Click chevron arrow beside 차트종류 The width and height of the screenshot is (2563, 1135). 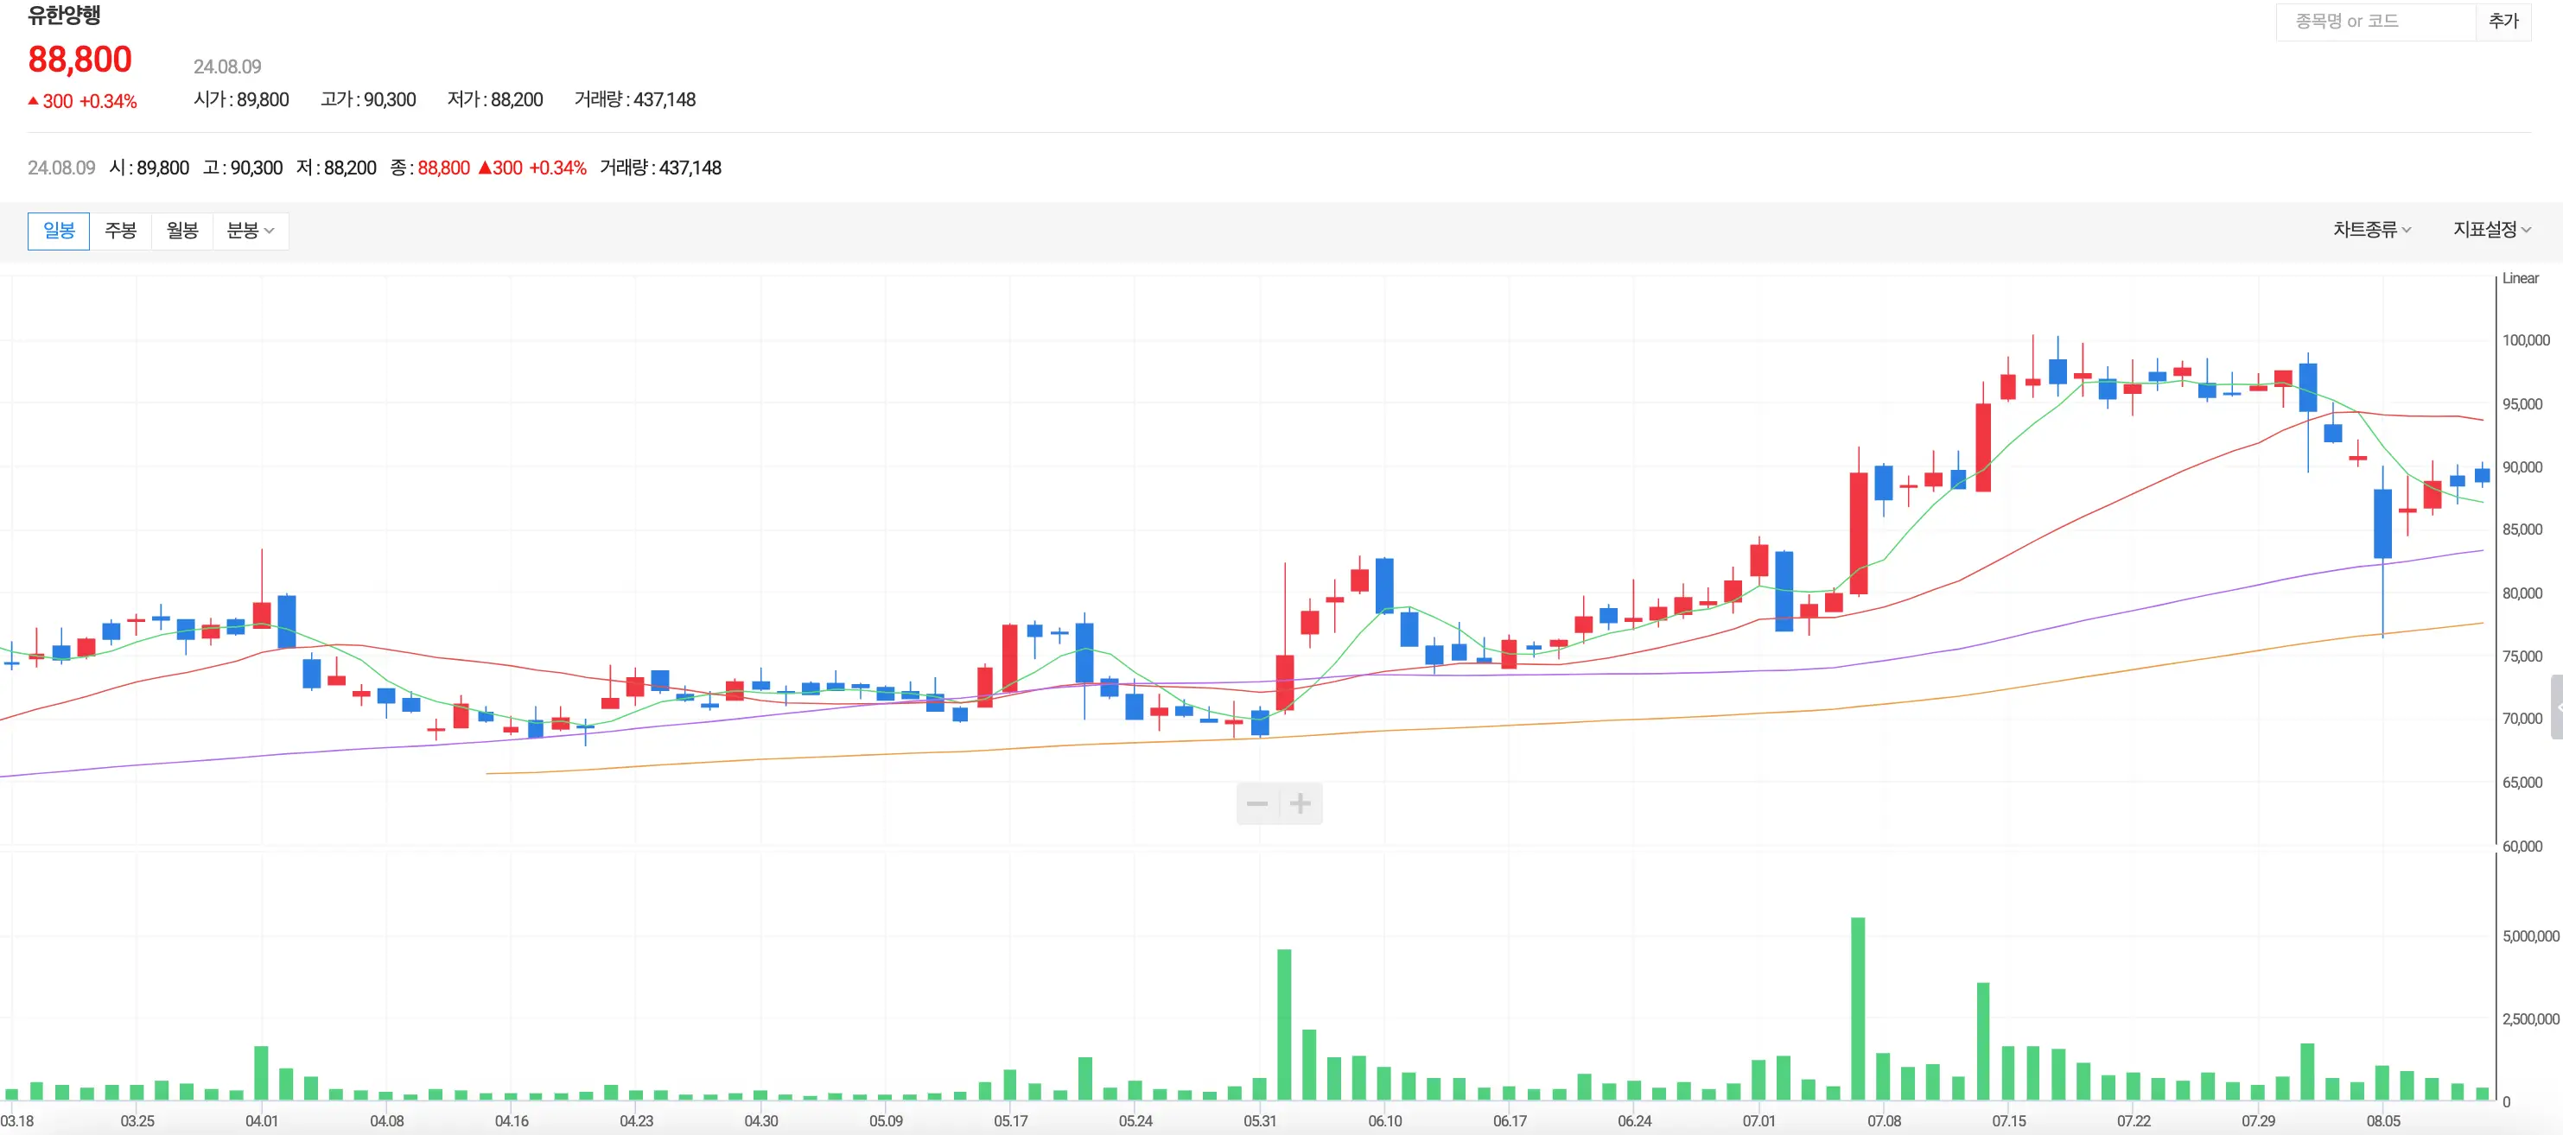[x=2407, y=231]
